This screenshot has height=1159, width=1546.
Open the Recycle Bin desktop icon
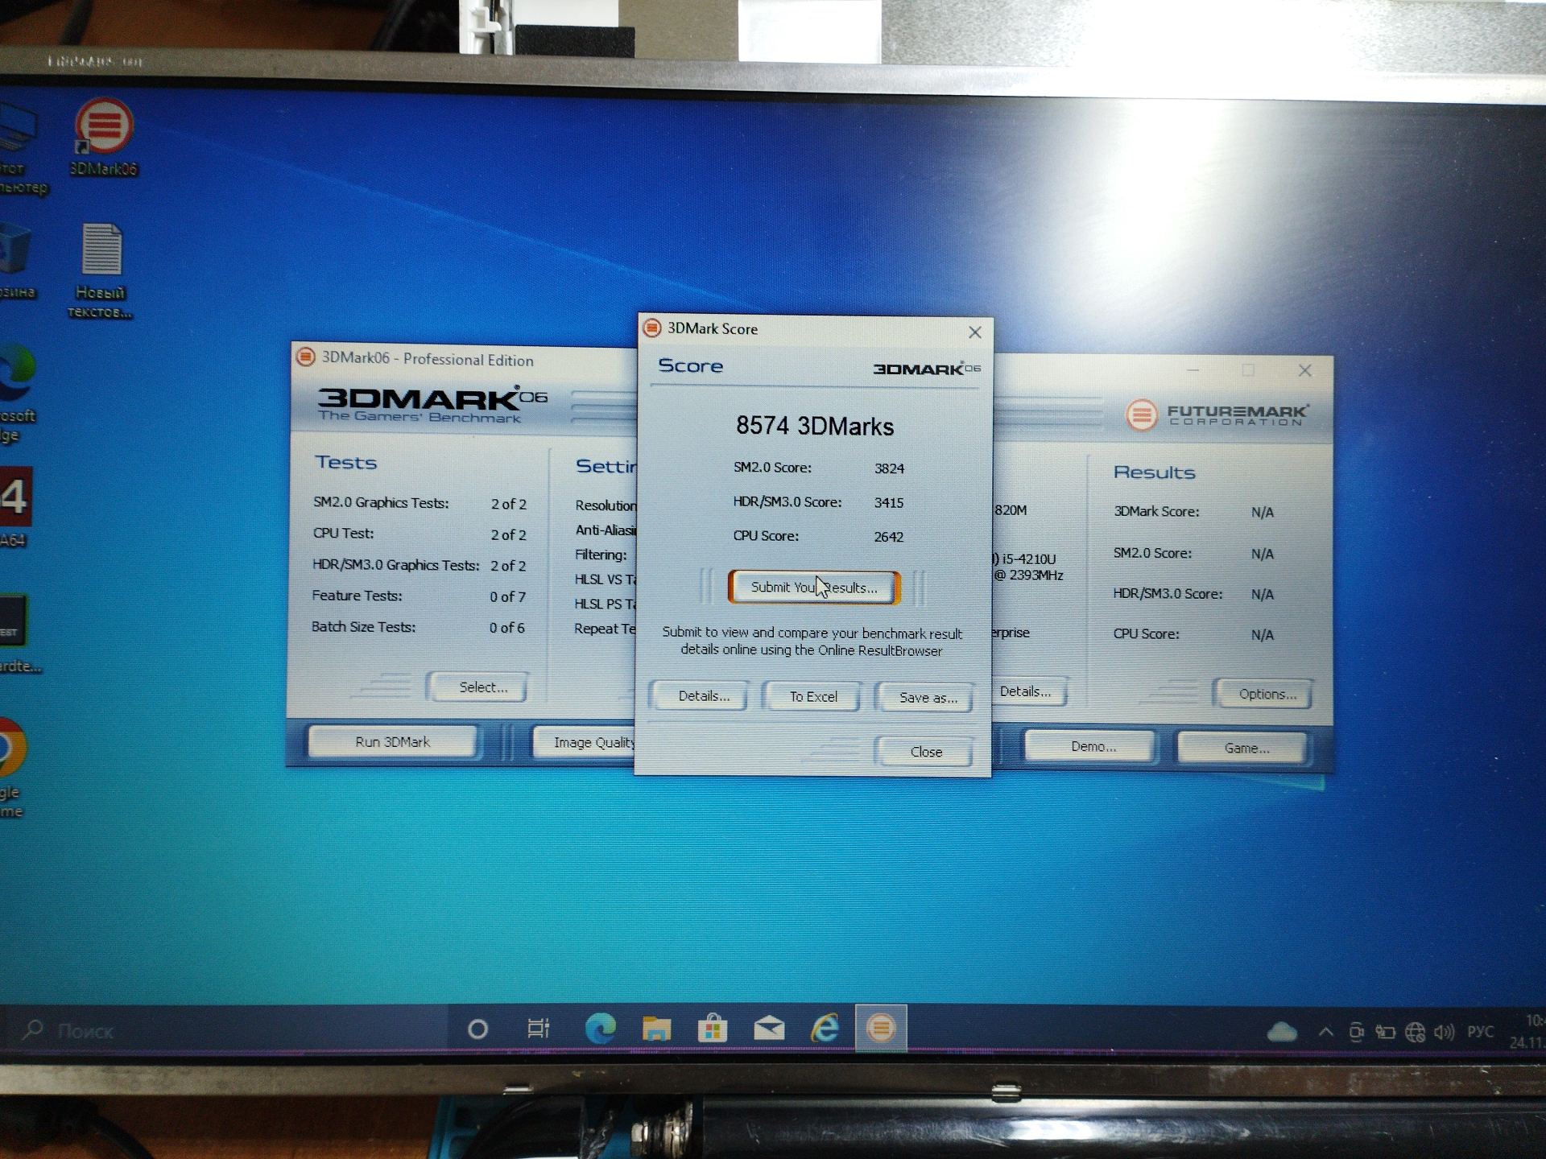16,260
